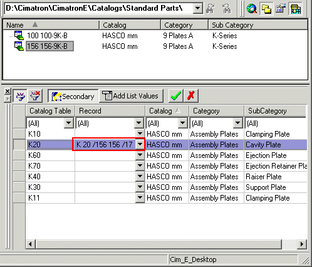Click the Record column header
The image size is (312, 267).
click(110, 111)
